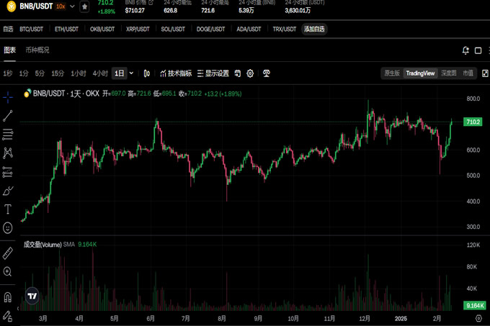Screen dimensions: 490x326
Task: Select the brush drawing tool
Action: (8, 191)
